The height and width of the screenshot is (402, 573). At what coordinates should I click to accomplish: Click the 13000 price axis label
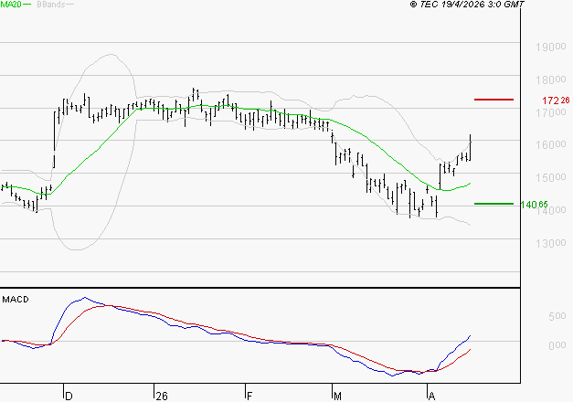[x=549, y=244]
